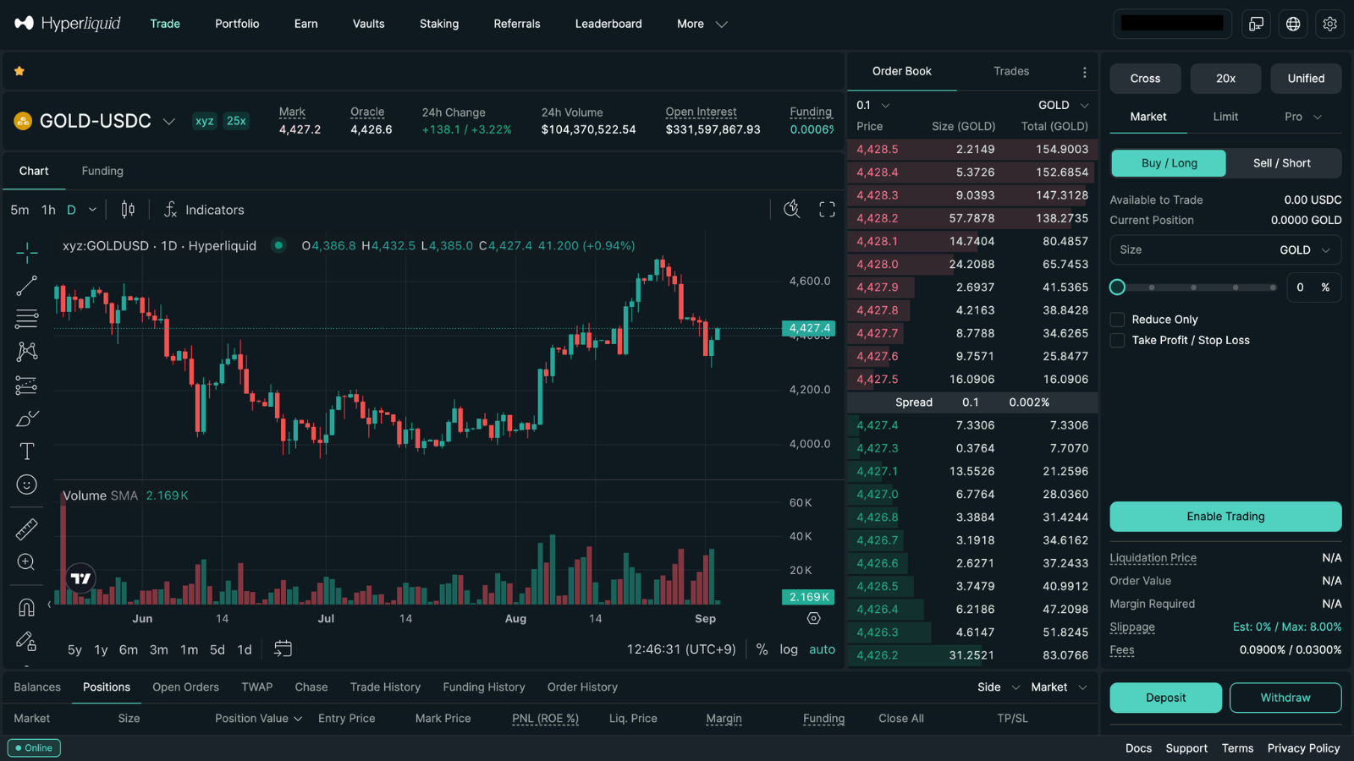This screenshot has width=1354, height=761.
Task: Click the Withdraw button
Action: pyautogui.click(x=1285, y=698)
